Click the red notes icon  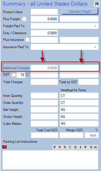coord(4,147)
